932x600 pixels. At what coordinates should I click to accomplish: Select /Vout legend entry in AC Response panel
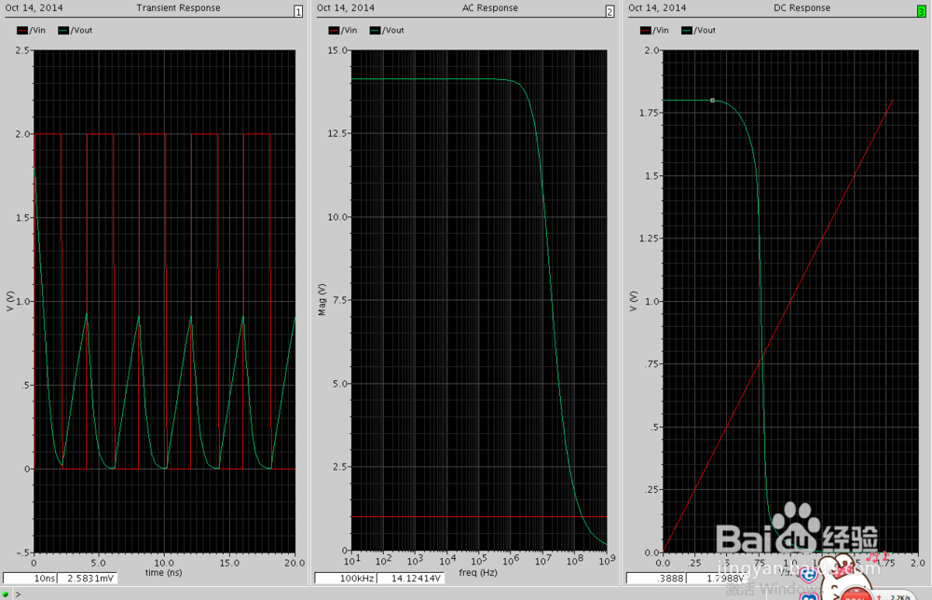(x=387, y=31)
